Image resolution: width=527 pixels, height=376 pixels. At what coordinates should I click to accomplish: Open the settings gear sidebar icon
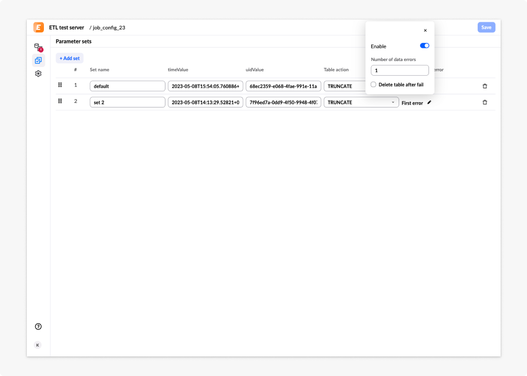39,73
